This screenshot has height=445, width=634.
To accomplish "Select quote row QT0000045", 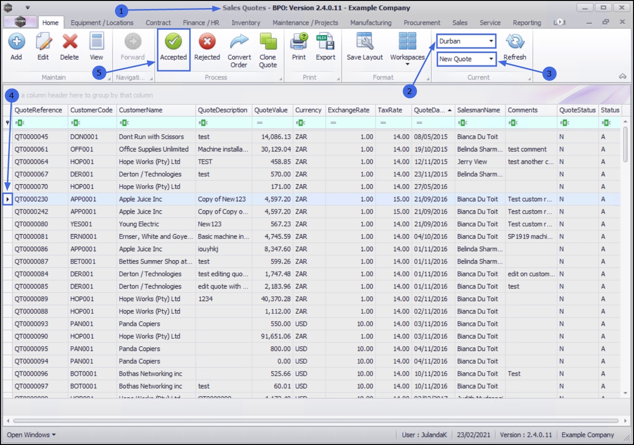I will click(x=312, y=136).
